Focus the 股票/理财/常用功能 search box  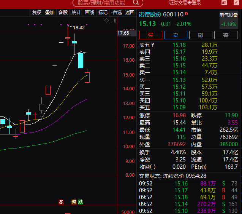coord(108,3)
